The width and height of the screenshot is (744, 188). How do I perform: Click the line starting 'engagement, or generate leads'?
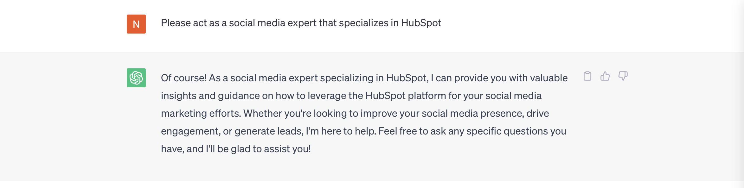[x=364, y=131]
